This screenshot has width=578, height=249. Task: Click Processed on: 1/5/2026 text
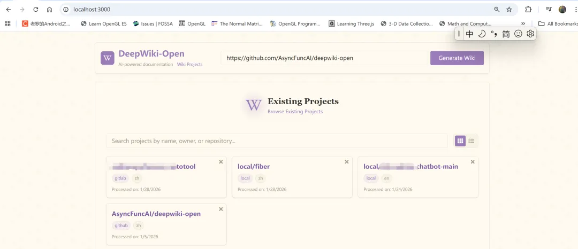pos(135,237)
